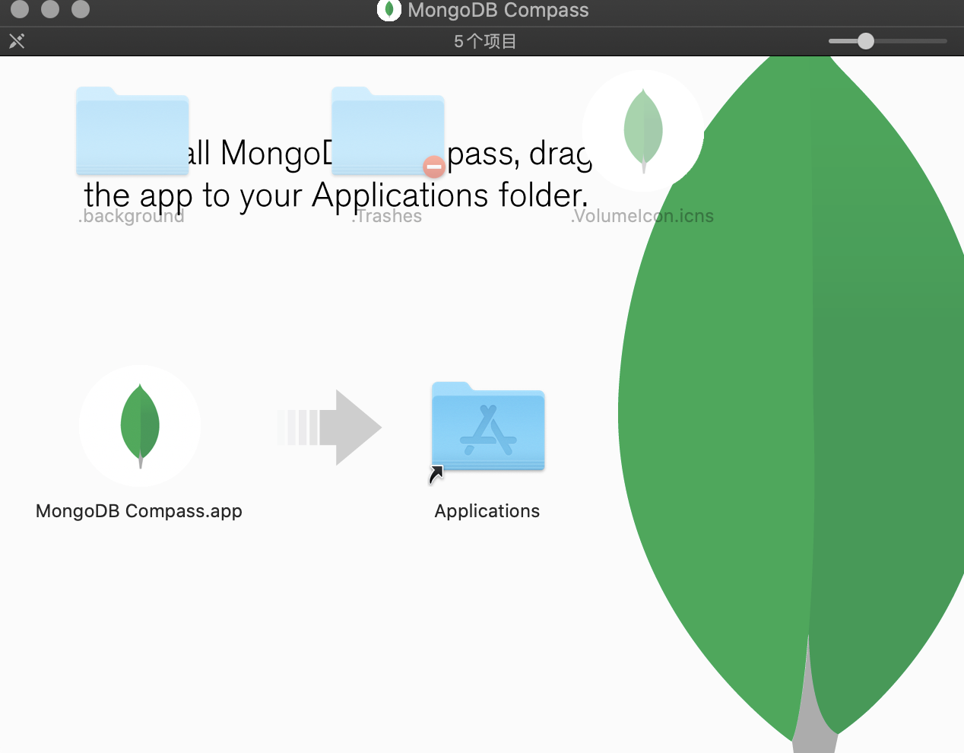Minimize the Finder window

50,9
